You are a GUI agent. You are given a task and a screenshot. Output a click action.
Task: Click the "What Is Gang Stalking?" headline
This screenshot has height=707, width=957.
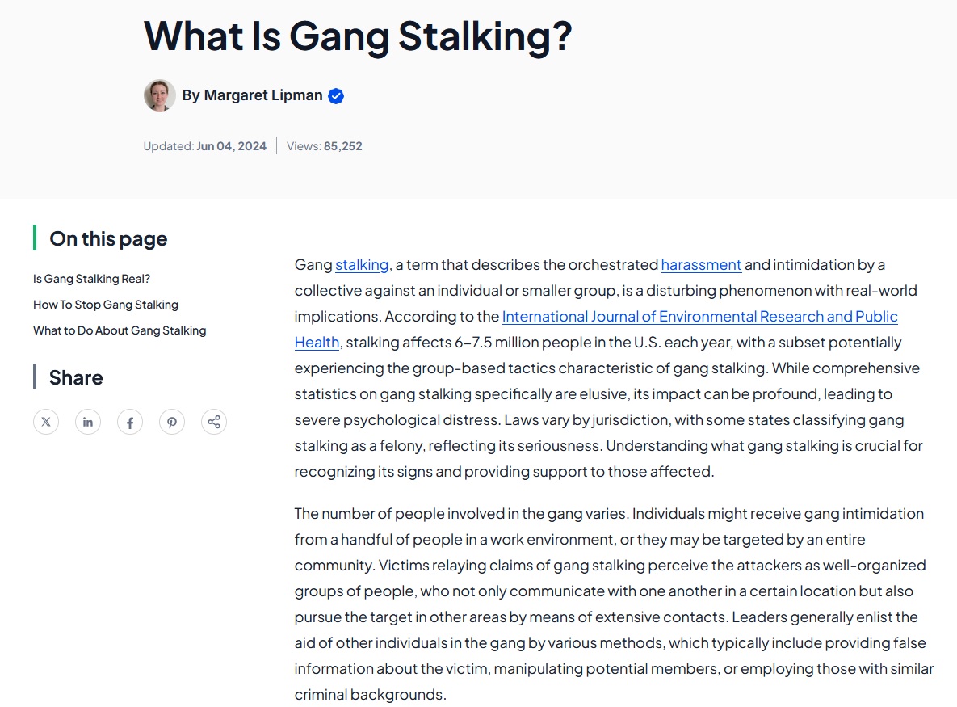coord(358,36)
